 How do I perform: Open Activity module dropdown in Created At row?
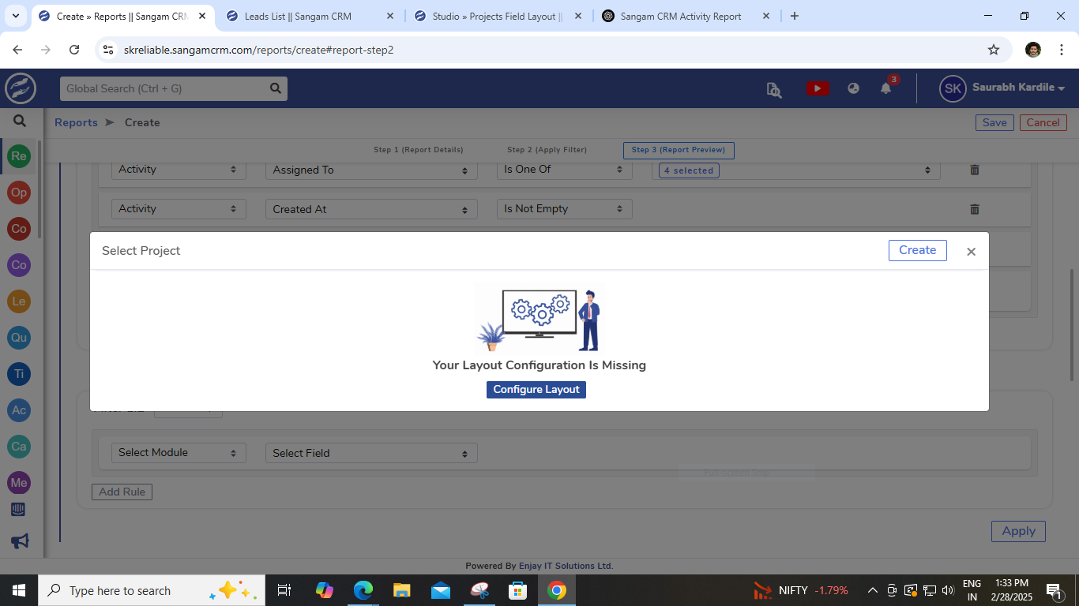tap(179, 209)
